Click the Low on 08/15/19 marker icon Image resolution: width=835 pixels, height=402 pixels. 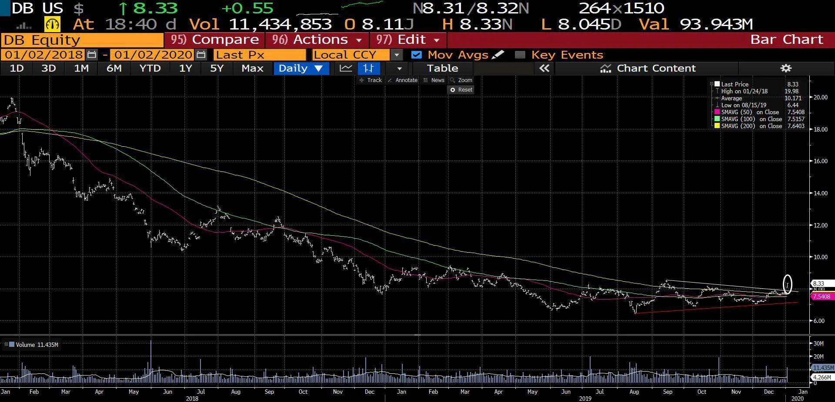(x=717, y=105)
